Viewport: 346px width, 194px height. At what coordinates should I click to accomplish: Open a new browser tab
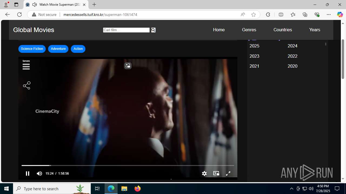click(94, 5)
